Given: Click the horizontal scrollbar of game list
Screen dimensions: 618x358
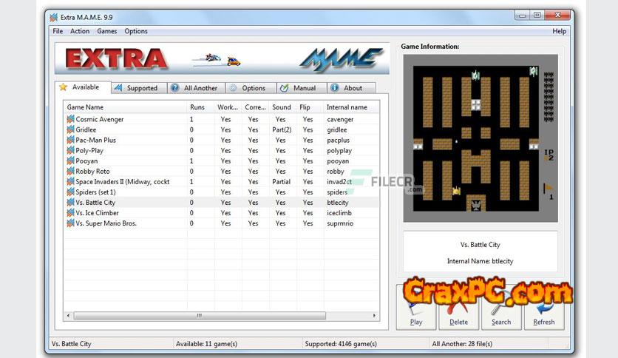Looking at the screenshot, I should (x=200, y=316).
